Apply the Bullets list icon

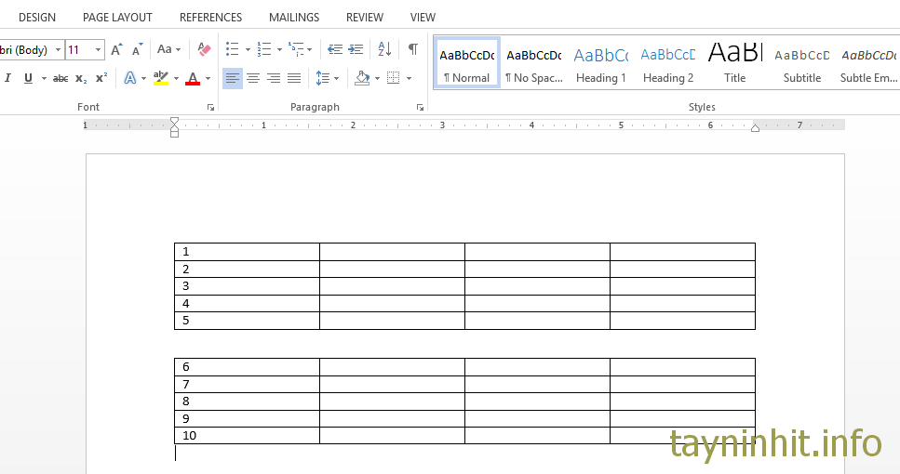click(233, 49)
